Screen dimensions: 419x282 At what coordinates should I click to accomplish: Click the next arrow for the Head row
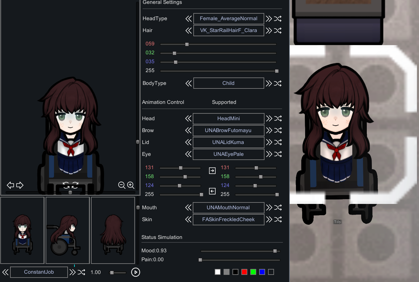click(x=269, y=118)
